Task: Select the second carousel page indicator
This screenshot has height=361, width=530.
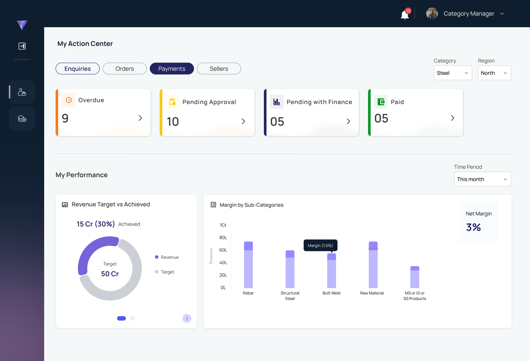Action: [132, 318]
